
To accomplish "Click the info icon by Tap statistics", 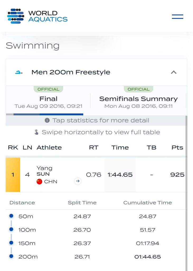I will (x=47, y=120).
